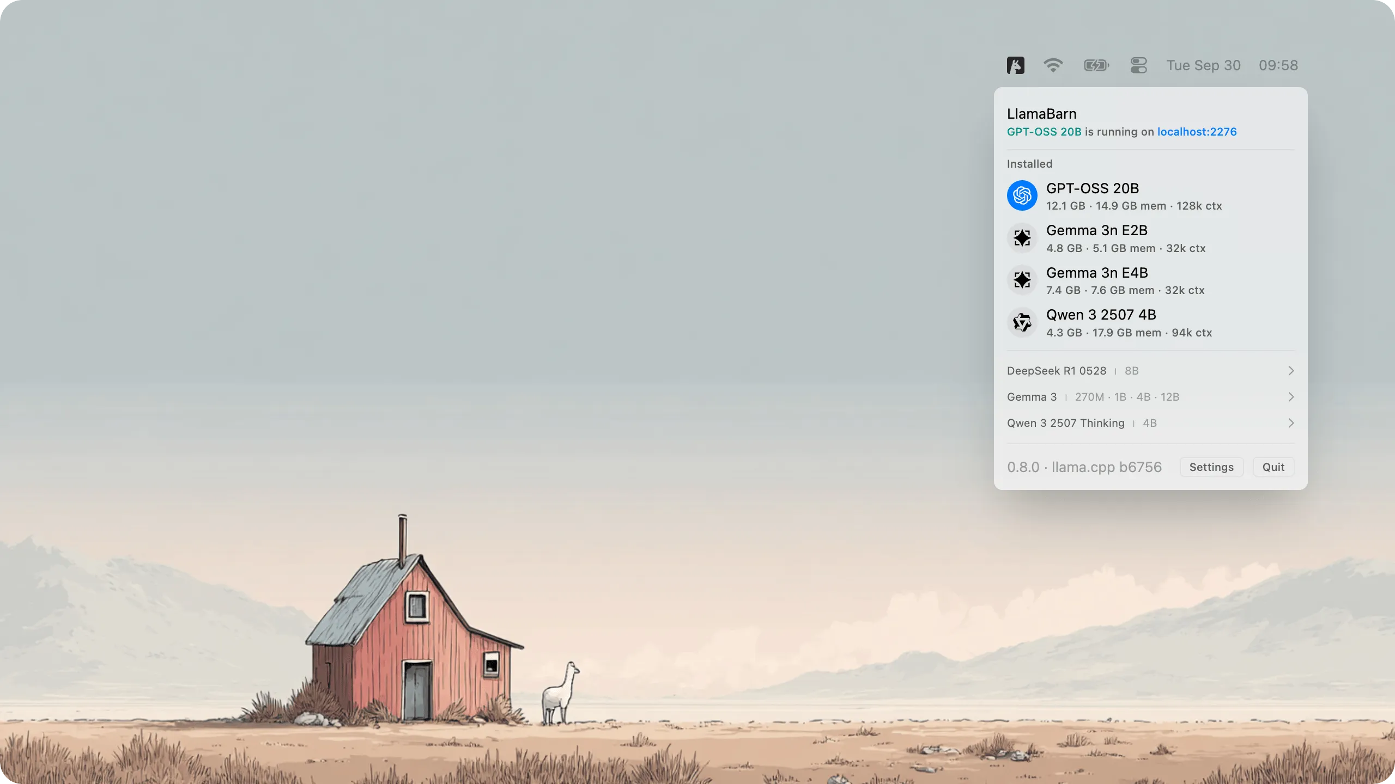Screen dimensions: 1395x784
Task: Click the Gemma 3n E4B model icon
Action: click(1022, 280)
